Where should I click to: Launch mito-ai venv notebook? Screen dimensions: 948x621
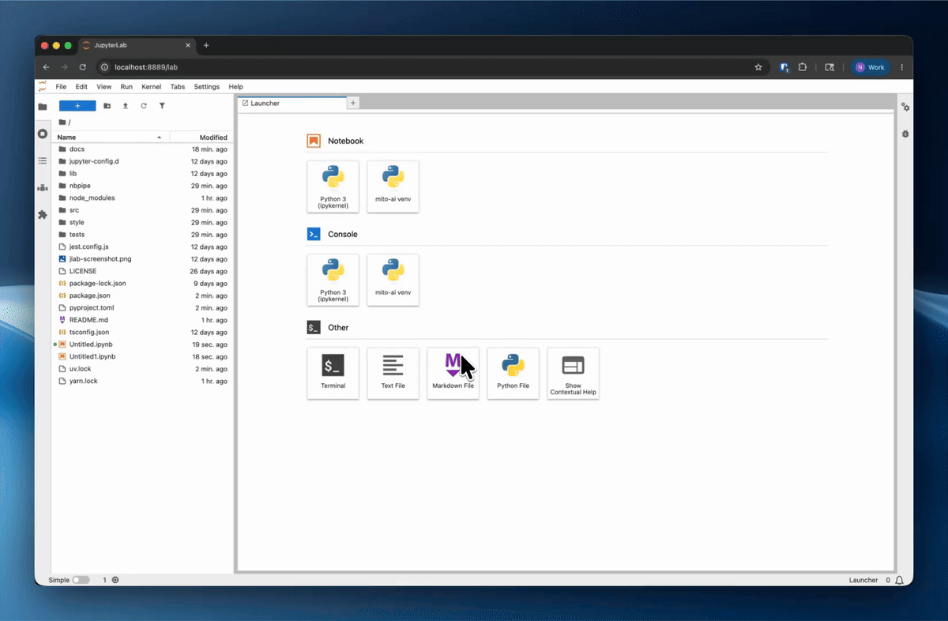click(393, 186)
